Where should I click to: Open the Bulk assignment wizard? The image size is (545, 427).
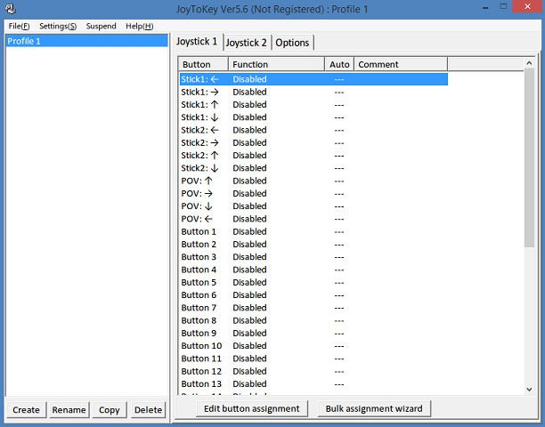pos(374,408)
